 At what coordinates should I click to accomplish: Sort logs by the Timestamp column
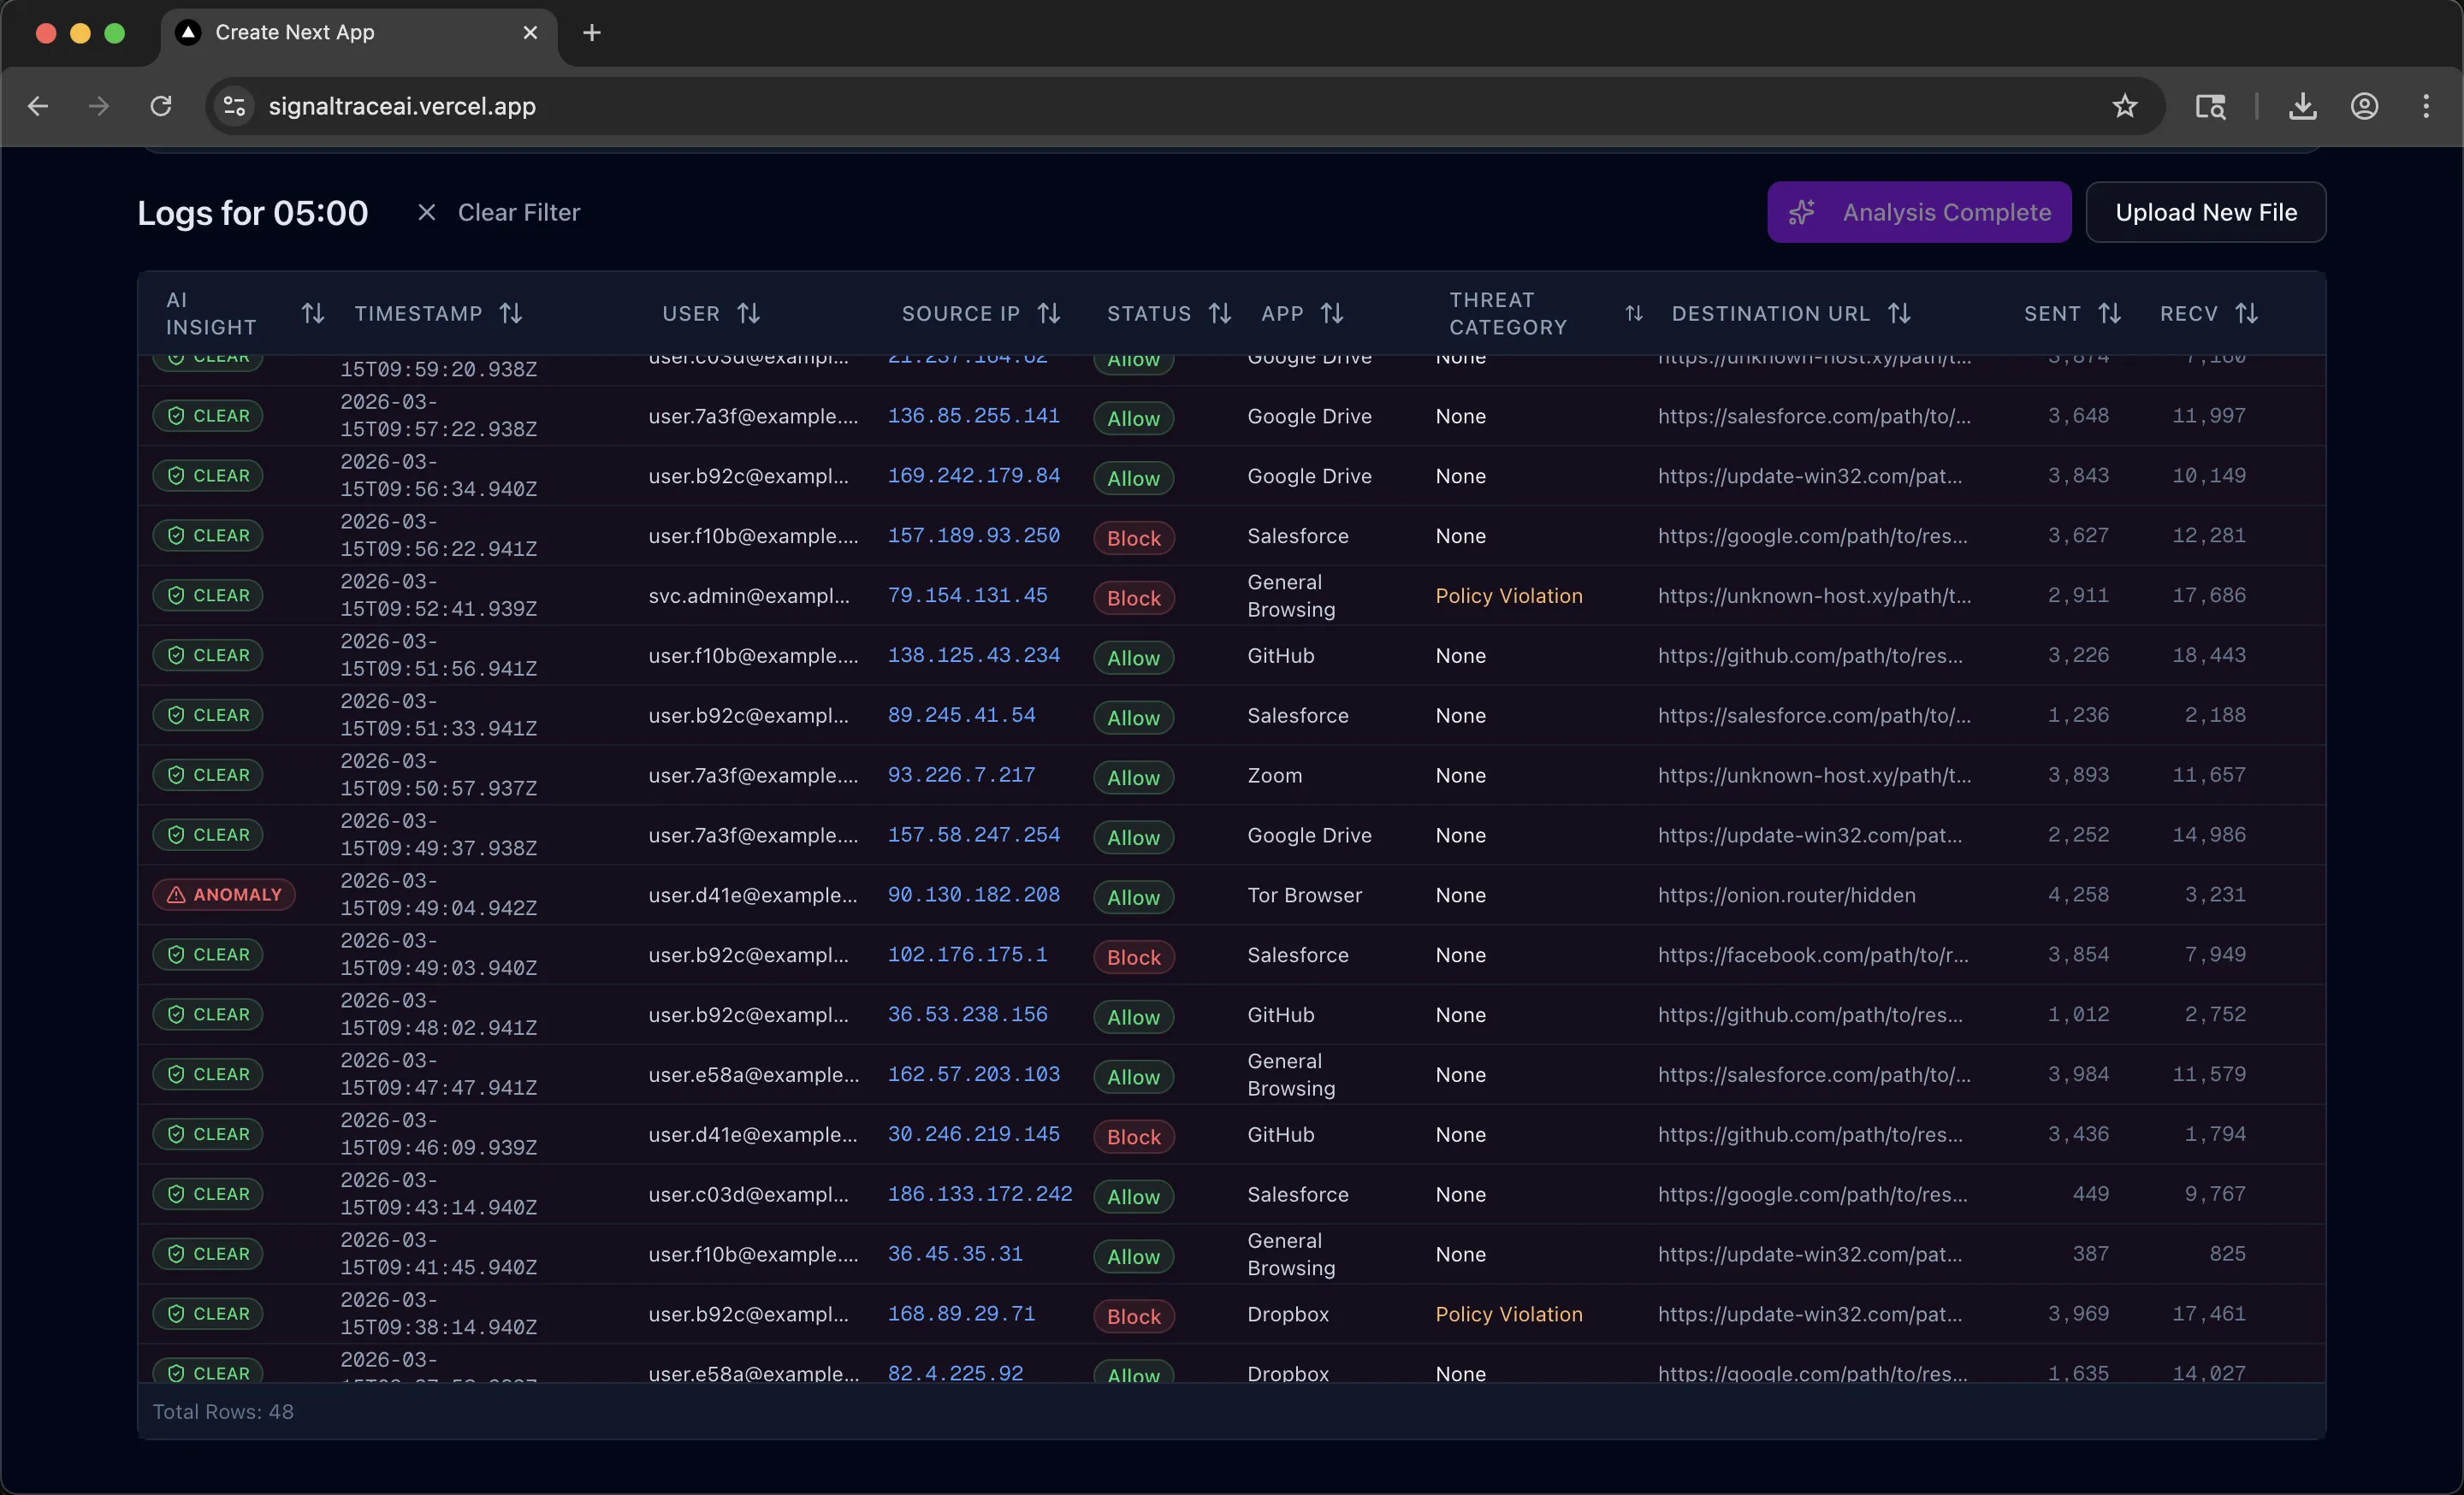pos(511,313)
